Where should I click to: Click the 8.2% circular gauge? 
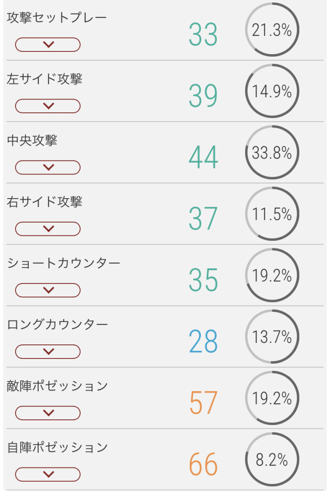tap(272, 460)
